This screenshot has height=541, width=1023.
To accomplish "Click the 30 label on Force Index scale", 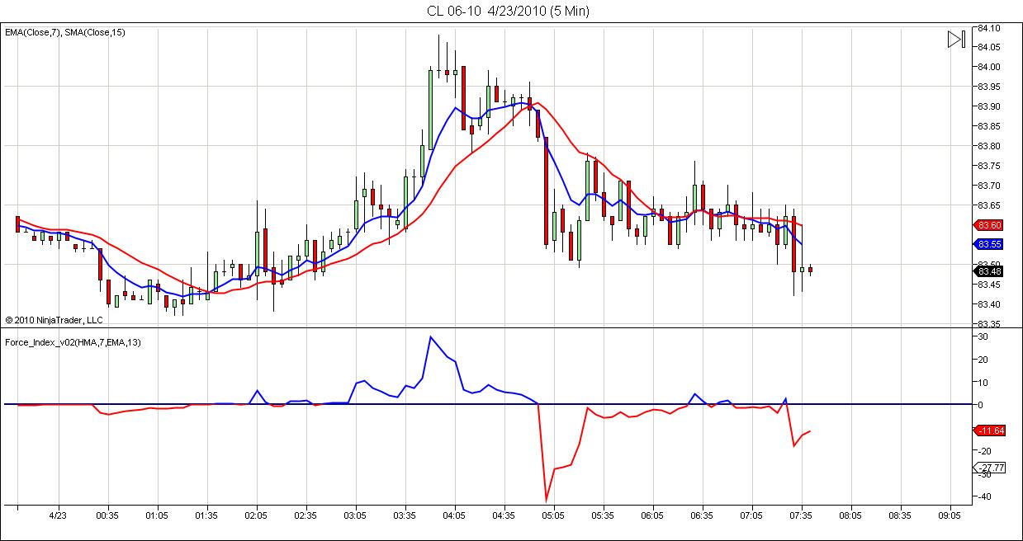I will [x=984, y=336].
